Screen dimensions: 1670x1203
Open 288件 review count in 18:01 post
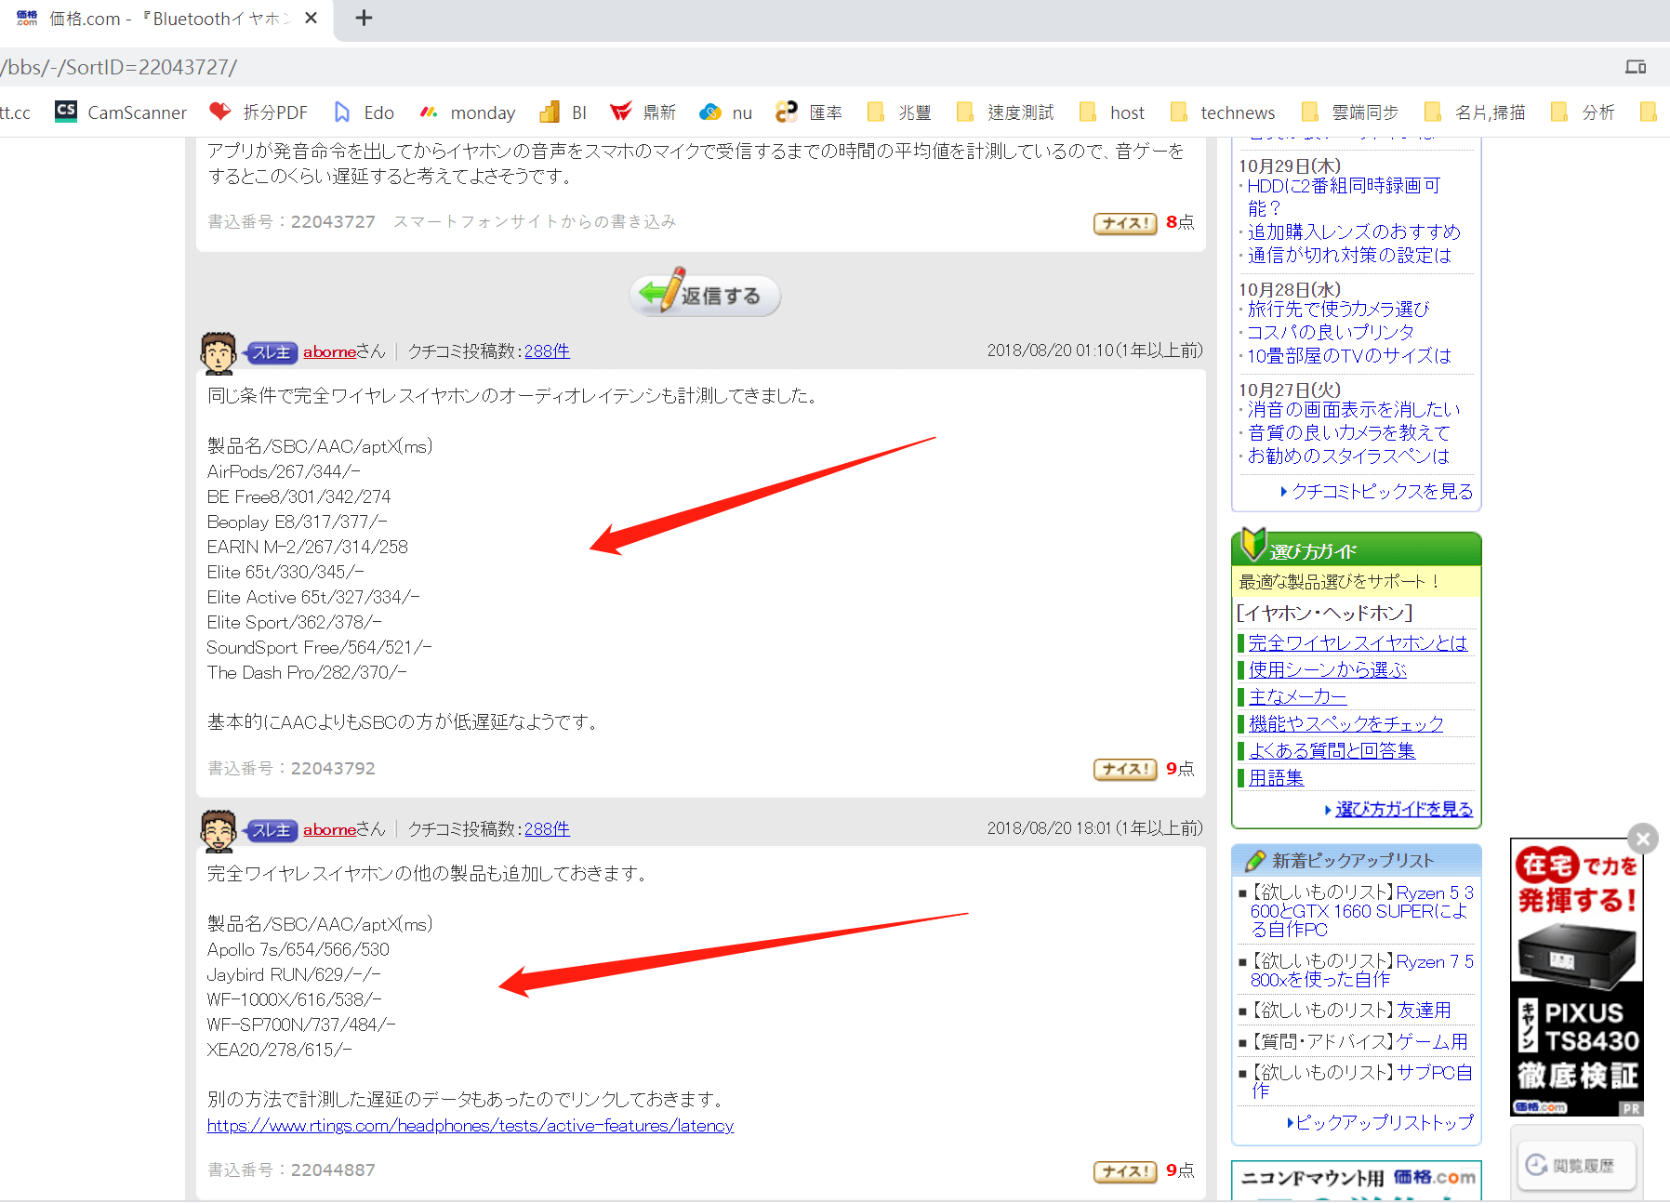(547, 829)
